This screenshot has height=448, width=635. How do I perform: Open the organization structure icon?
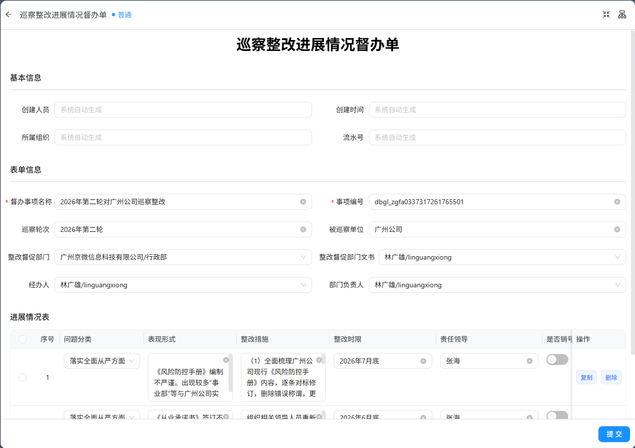click(622, 14)
